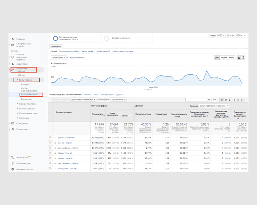Screen dimensions: 257x205
Task: Open Администратор gear icon
Action: [x=12, y=169]
